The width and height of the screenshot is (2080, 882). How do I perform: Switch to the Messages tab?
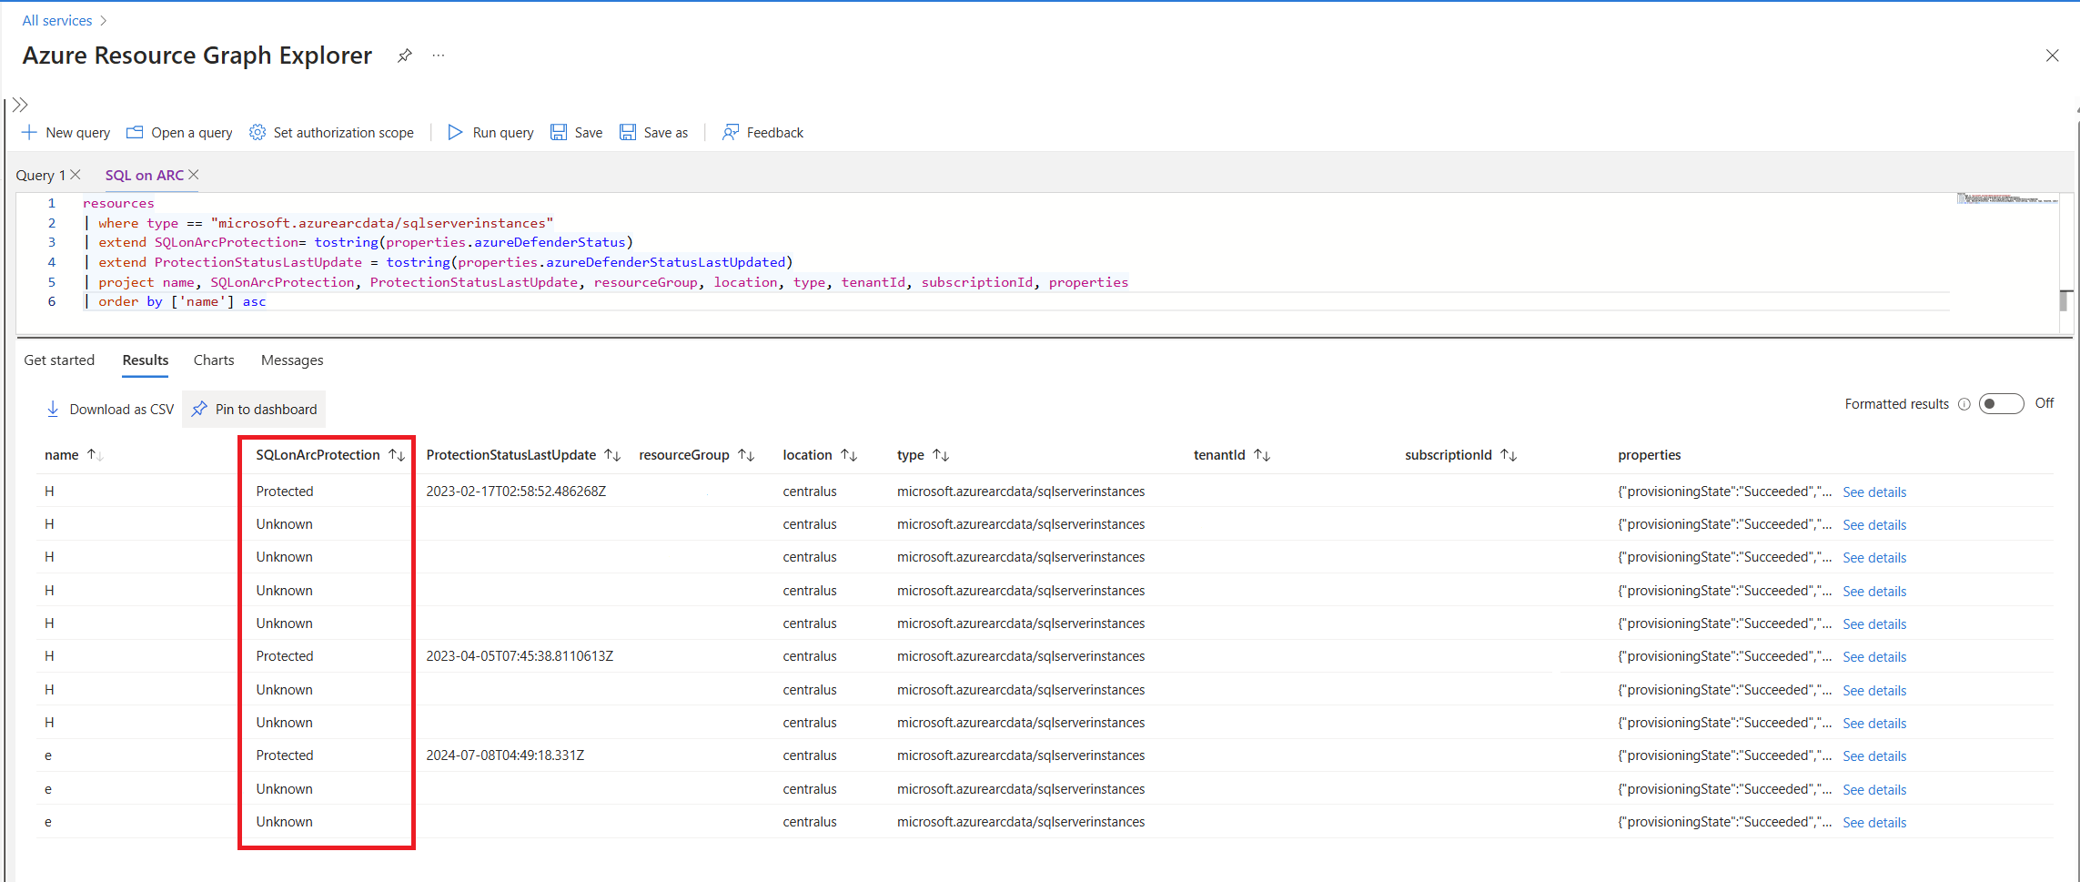[292, 360]
